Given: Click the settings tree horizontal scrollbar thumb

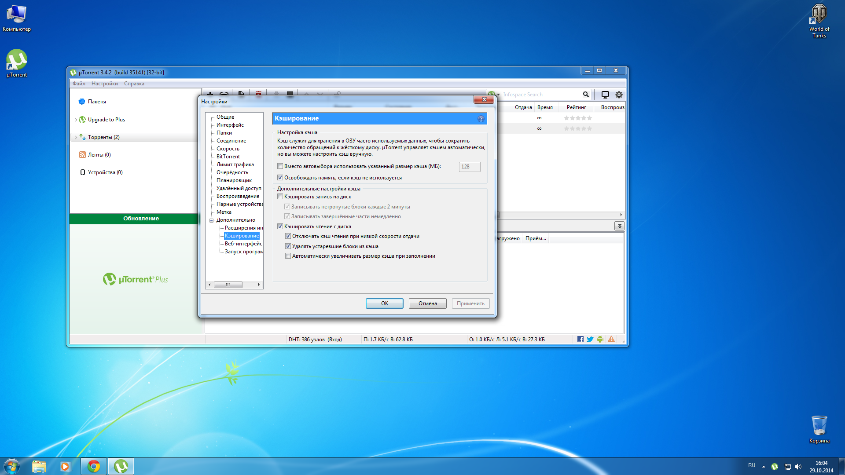Looking at the screenshot, I should pos(228,285).
